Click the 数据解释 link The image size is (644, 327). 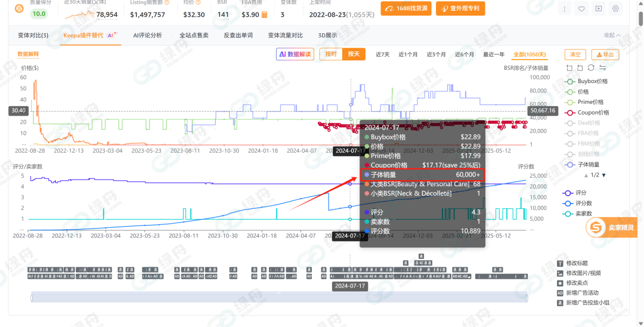click(28, 54)
